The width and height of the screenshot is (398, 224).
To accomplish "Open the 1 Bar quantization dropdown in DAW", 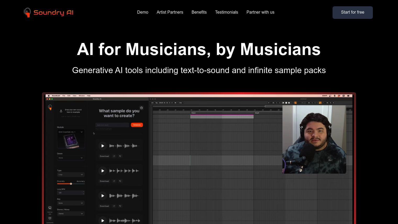I will click(x=181, y=103).
